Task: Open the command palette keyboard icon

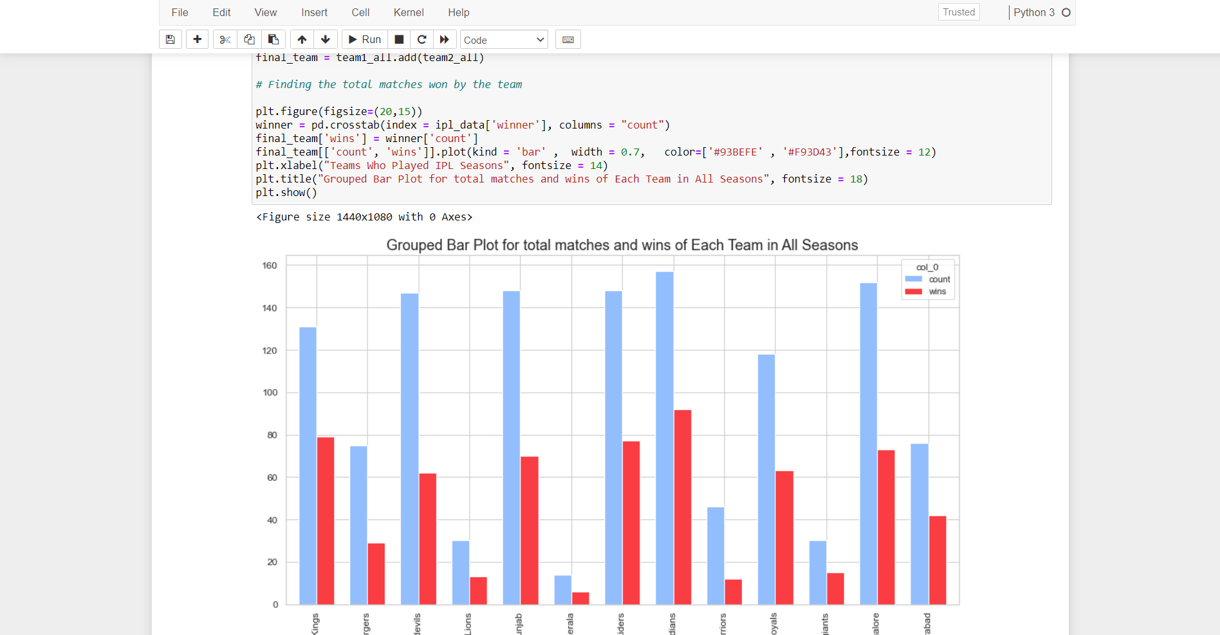Action: pyautogui.click(x=568, y=39)
